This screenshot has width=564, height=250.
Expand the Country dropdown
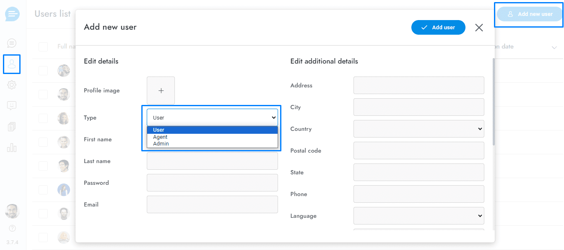418,129
